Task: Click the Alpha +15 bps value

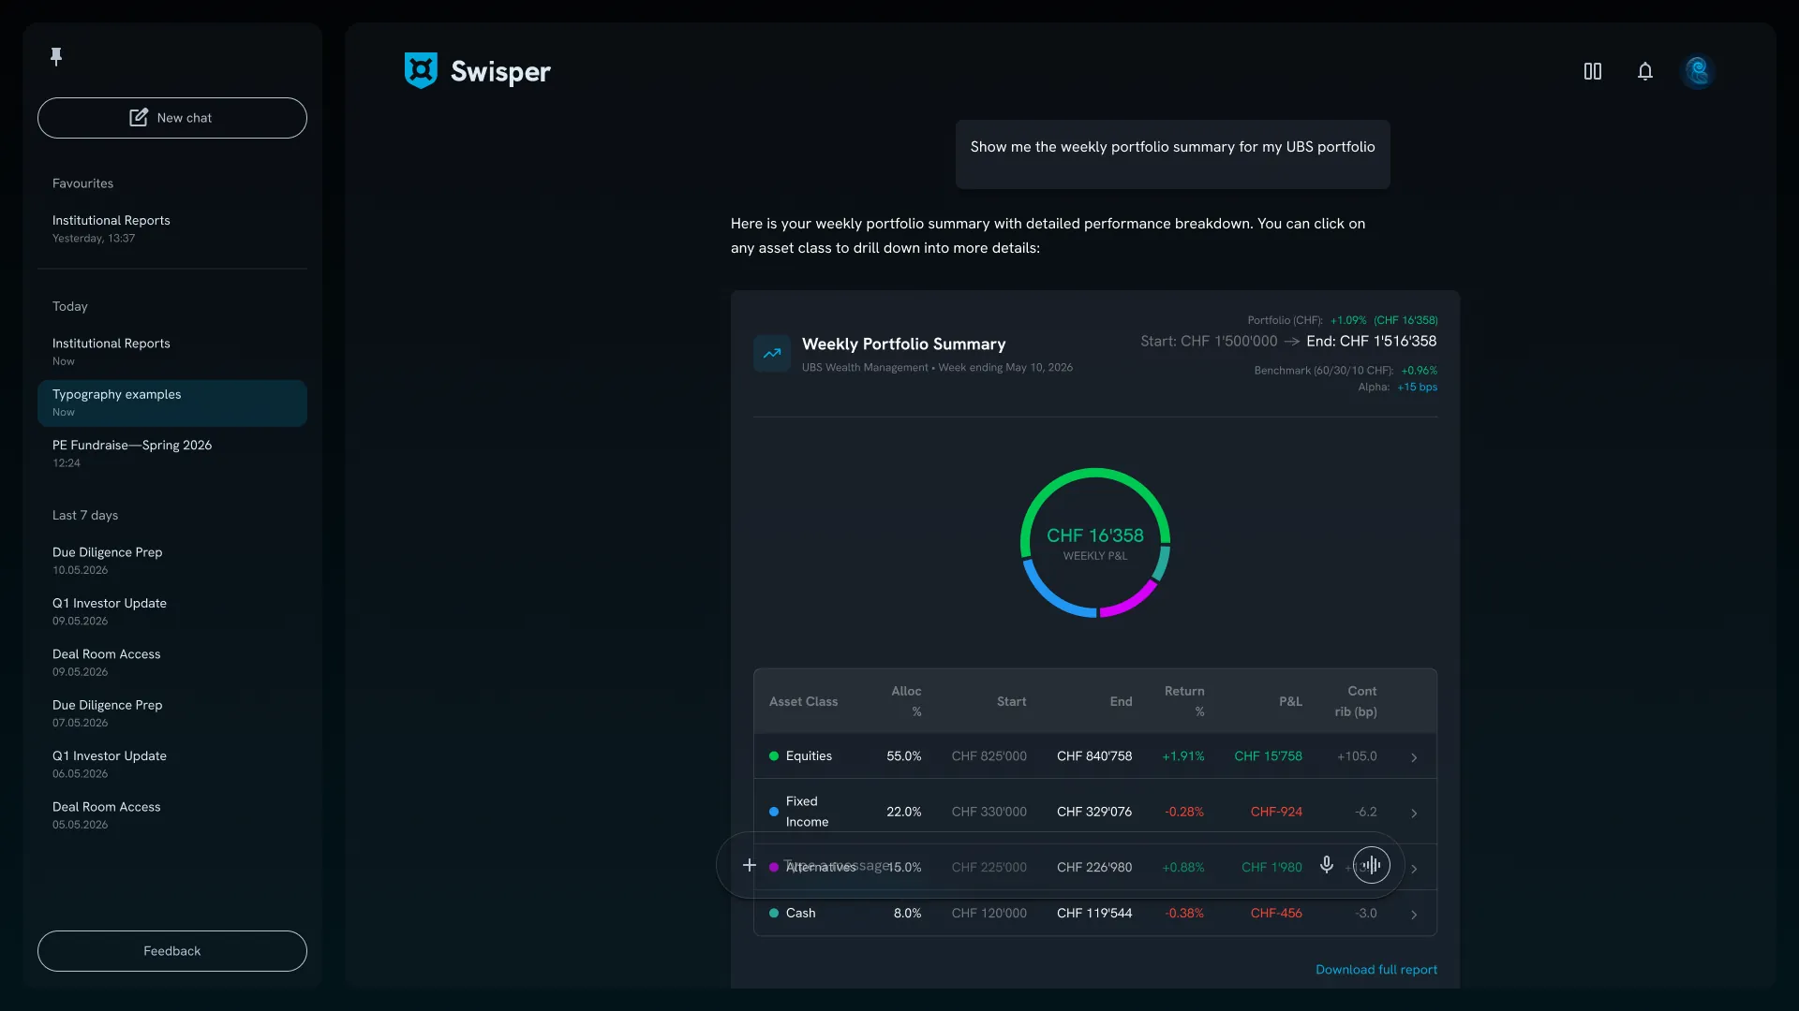Action: [1417, 388]
